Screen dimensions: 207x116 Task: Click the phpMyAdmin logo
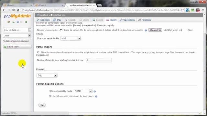[x=17, y=16]
